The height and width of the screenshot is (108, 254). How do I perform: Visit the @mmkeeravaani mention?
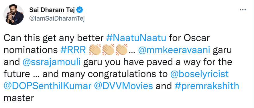point(174,50)
